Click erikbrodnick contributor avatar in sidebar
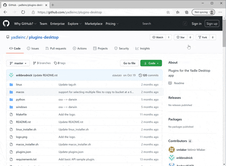The image size is (226, 166). (172, 158)
